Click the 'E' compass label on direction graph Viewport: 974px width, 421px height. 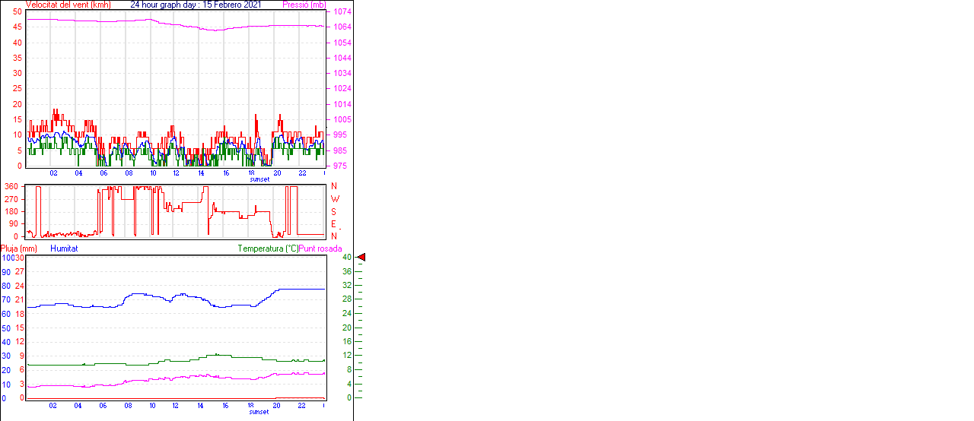coord(333,224)
